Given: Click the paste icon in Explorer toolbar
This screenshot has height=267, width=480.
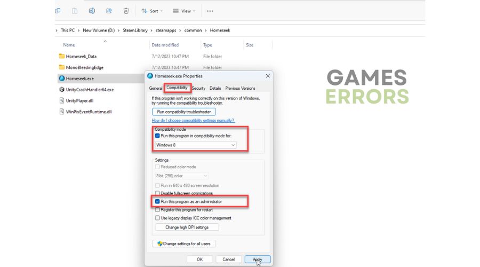Looking at the screenshot, I should (75, 11).
